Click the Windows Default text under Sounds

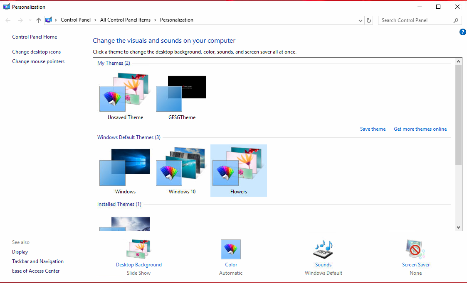(x=324, y=273)
